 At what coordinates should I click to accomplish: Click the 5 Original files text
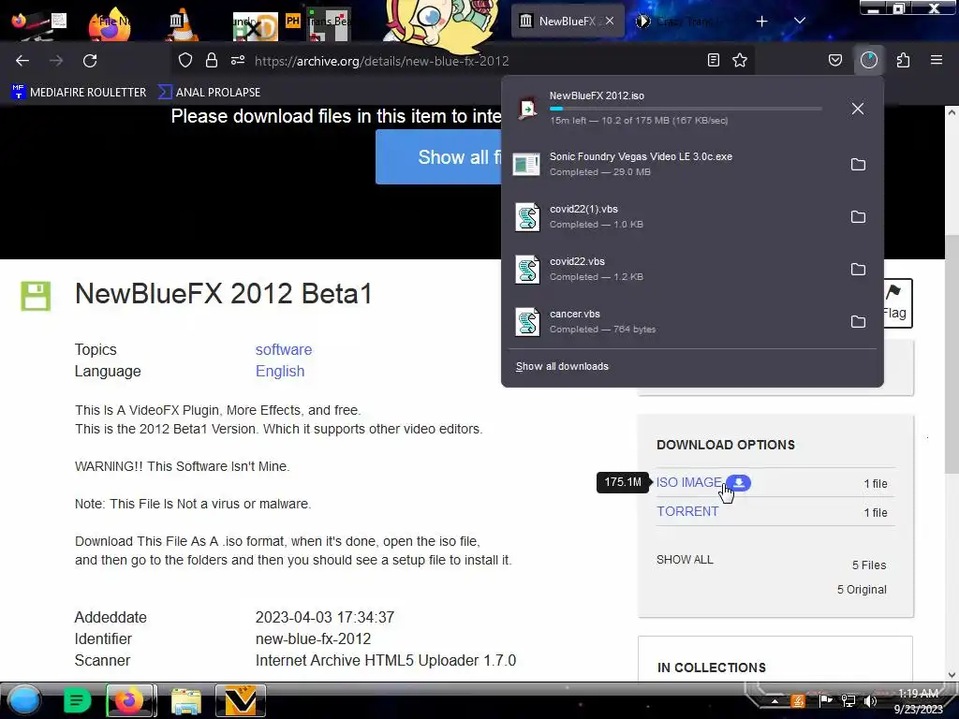[862, 590]
